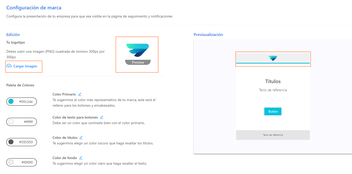Click the Botón button in the preview
This screenshot has height=174, width=352.
pos(273,111)
